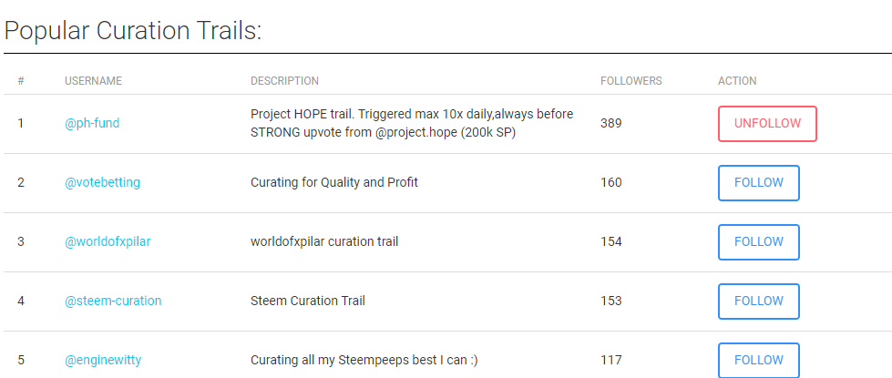
Task: Click the 389 followers count
Action: click(610, 124)
